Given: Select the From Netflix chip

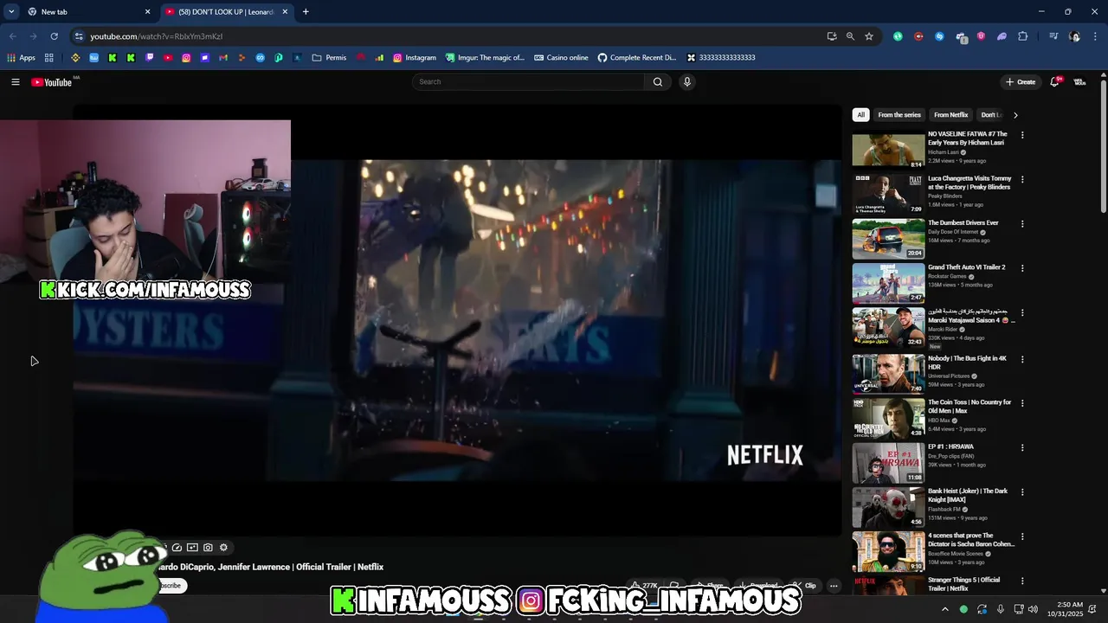Looking at the screenshot, I should (x=950, y=115).
